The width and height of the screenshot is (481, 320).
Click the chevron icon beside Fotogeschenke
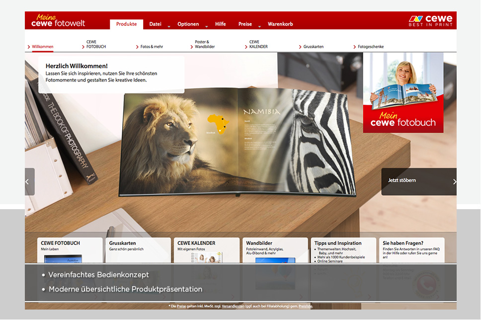coord(355,47)
